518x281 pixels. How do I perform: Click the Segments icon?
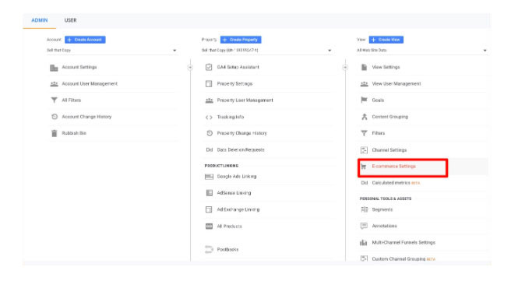(x=365, y=209)
